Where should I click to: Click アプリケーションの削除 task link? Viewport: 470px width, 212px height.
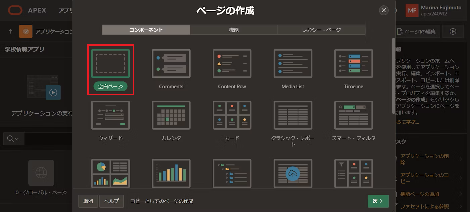[x=424, y=159]
